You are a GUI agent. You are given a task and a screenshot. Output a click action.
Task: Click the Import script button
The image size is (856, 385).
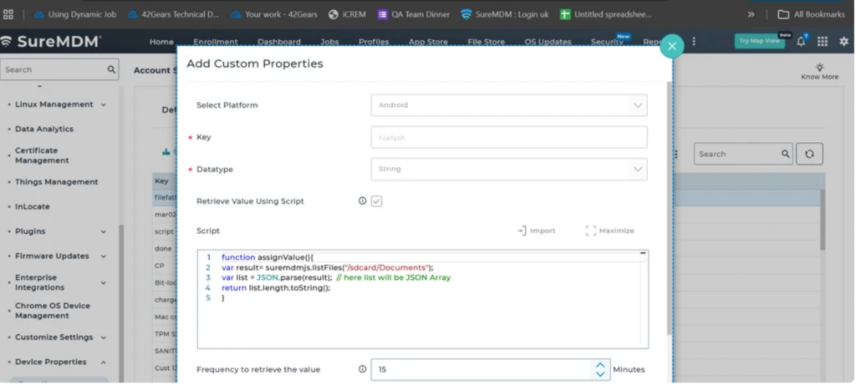[x=536, y=230]
